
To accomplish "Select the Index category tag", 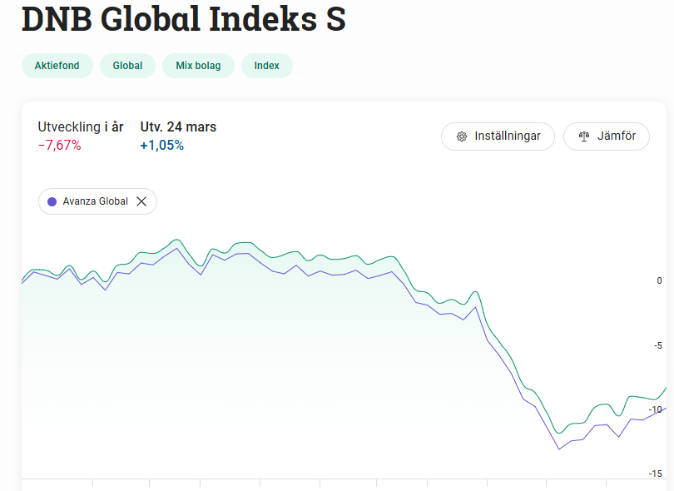I will click(x=267, y=66).
